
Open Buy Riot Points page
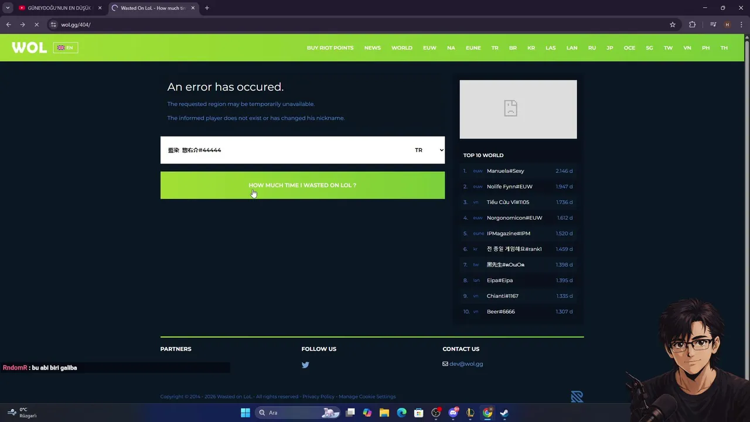coord(330,48)
